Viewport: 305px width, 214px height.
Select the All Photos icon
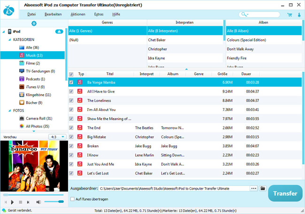tap(22, 126)
